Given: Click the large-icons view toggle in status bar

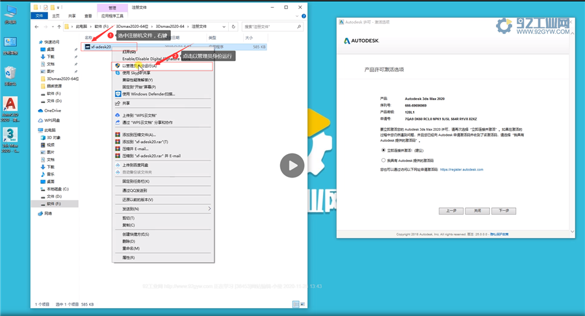Looking at the screenshot, I should click(x=302, y=304).
